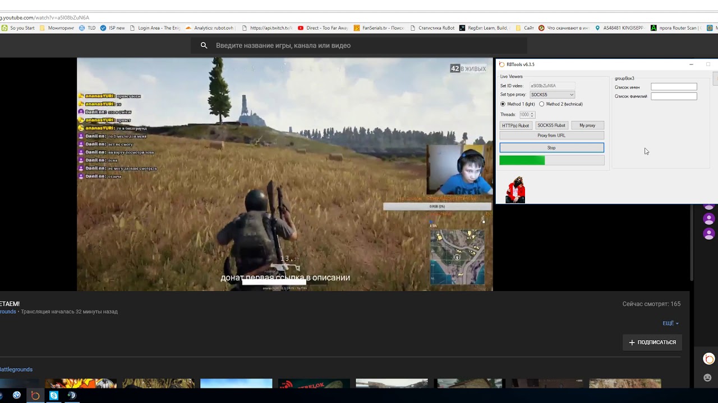This screenshot has height=403, width=718.
Task: Open the RegExr bookmark
Action: tap(484, 28)
